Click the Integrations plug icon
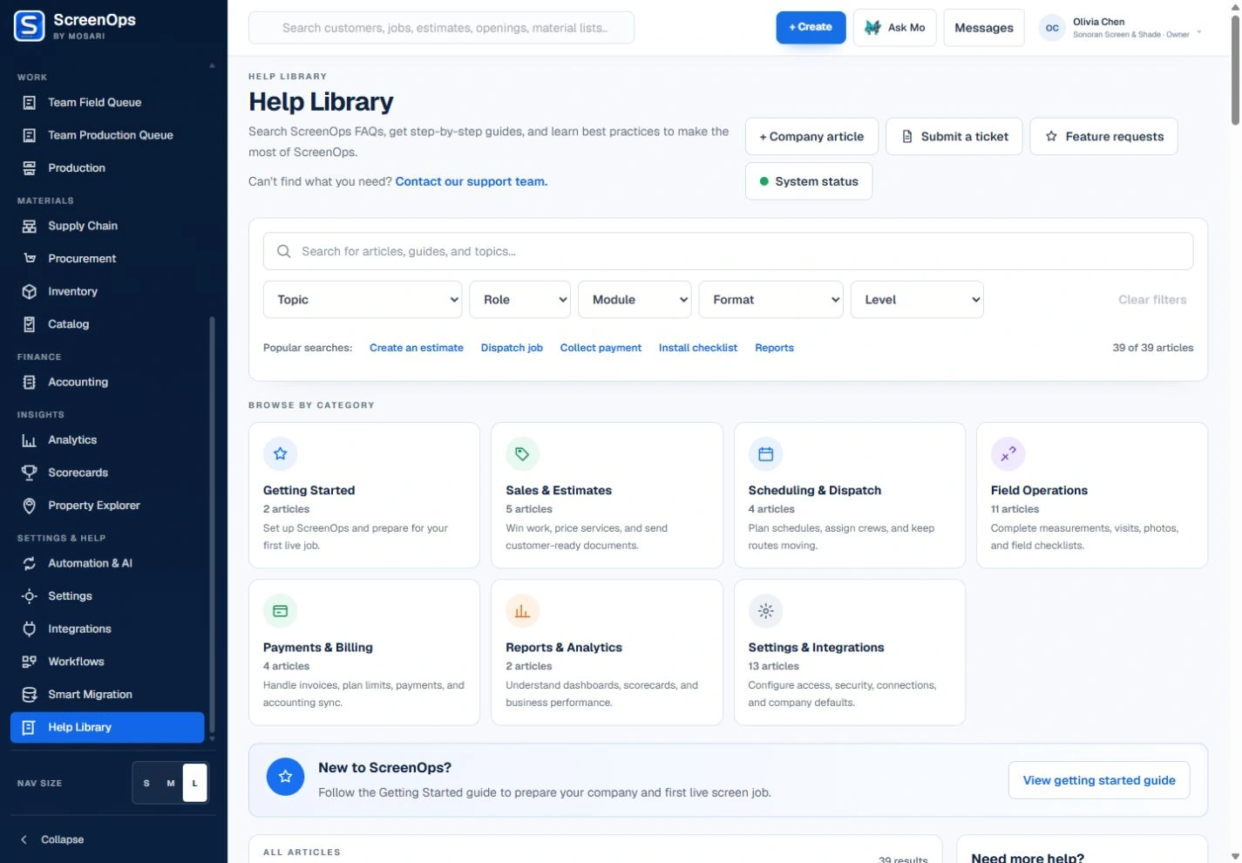The height and width of the screenshot is (863, 1242). (x=29, y=629)
